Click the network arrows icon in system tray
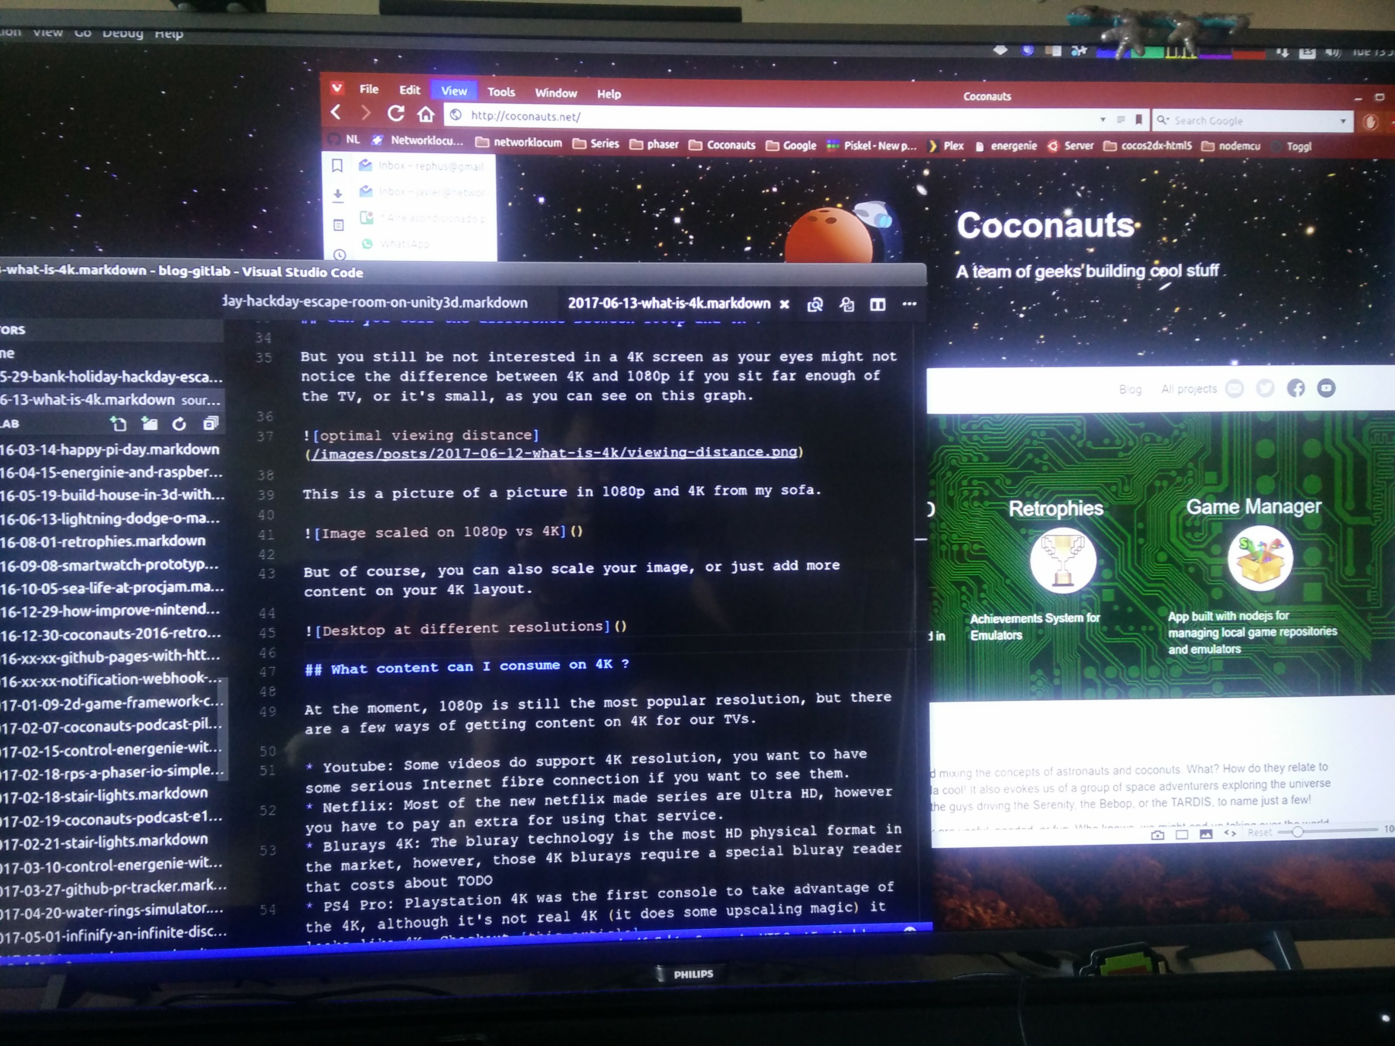The height and width of the screenshot is (1046, 1395). (1282, 53)
